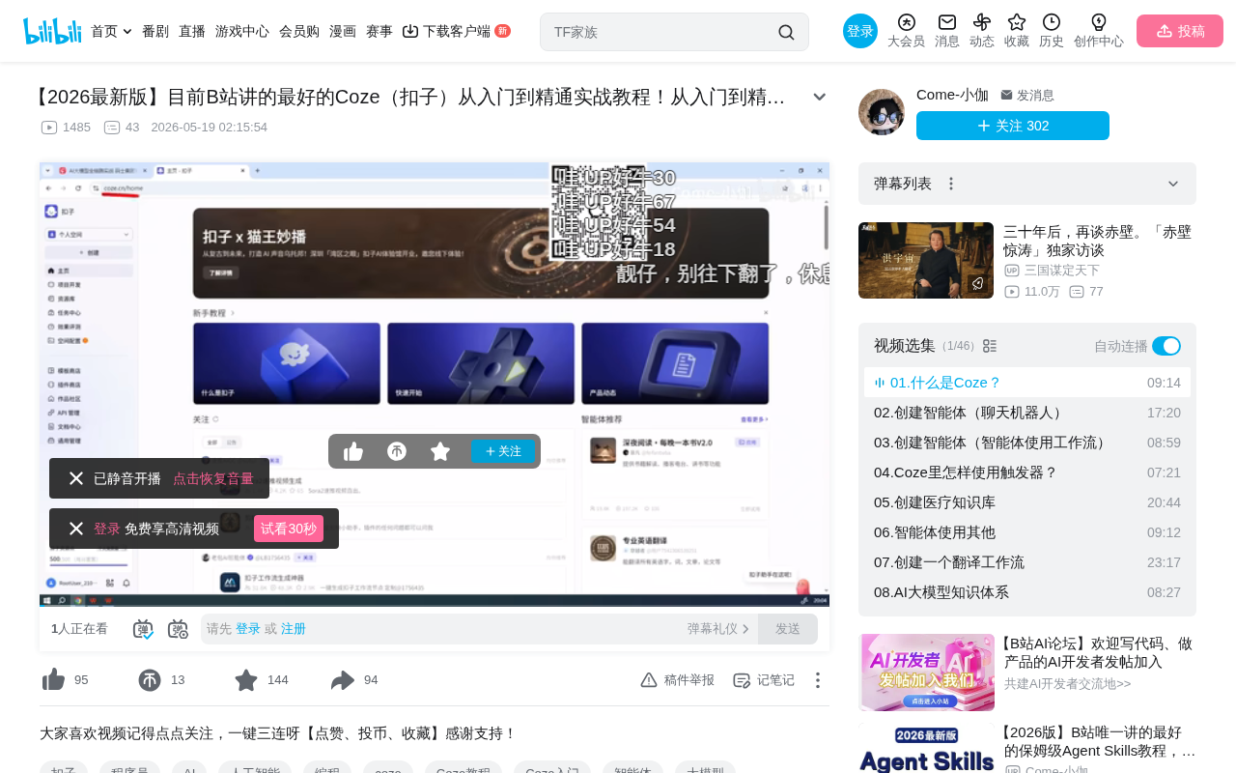Expand 弹幕礼仪 arrow
Screen dimensions: 1236x773
pos(745,629)
